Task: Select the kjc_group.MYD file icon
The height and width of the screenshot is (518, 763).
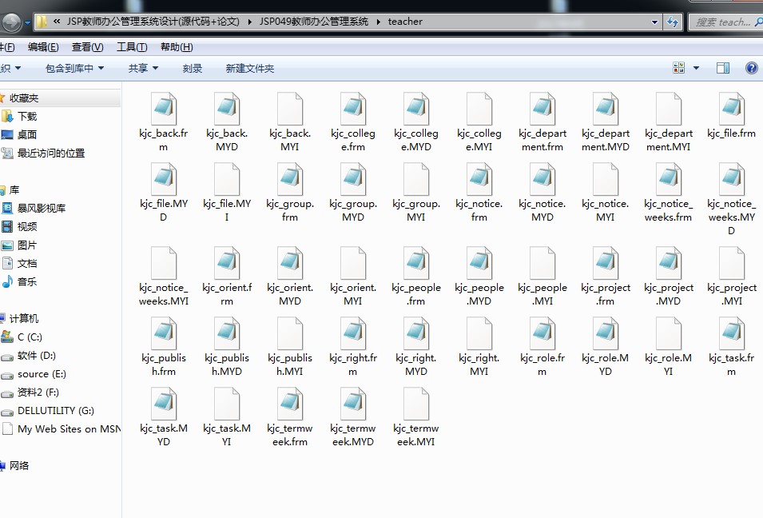Action: pos(353,179)
